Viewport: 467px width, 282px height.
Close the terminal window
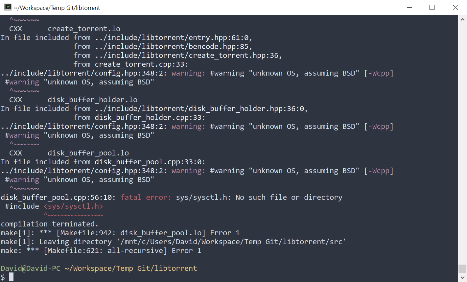coord(455,7)
